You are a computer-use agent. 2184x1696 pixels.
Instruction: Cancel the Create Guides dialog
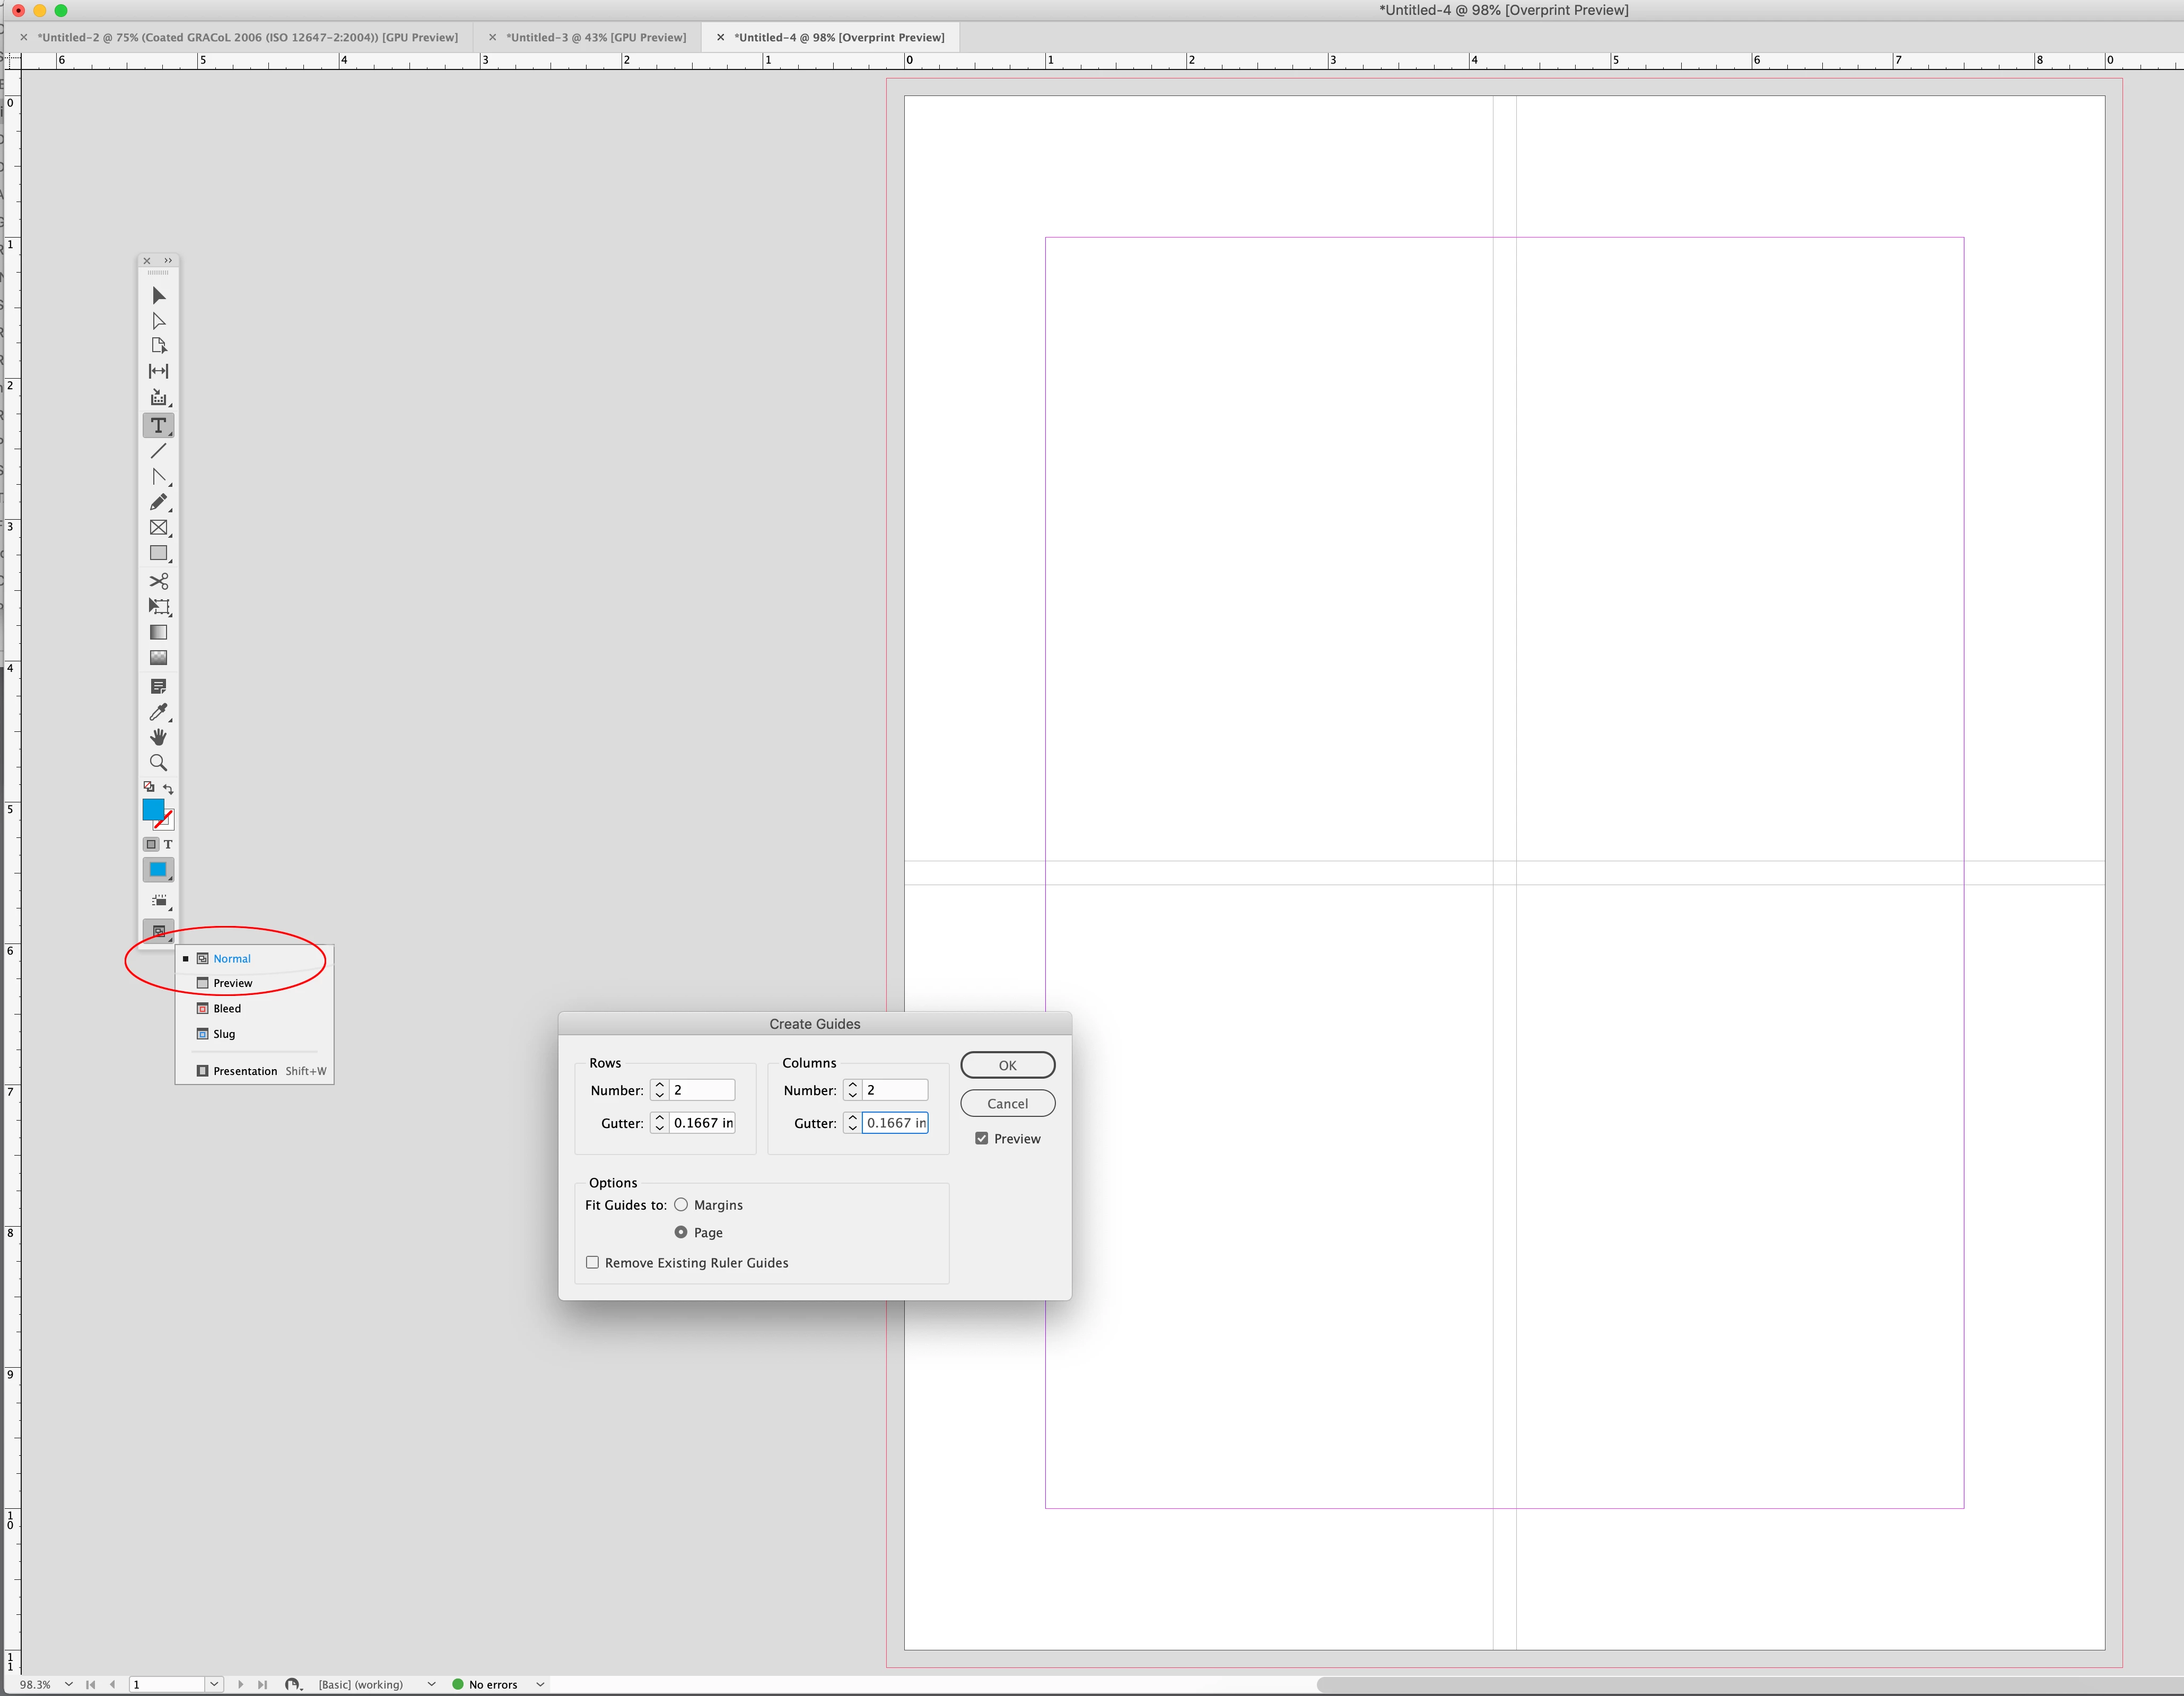click(x=1007, y=1104)
